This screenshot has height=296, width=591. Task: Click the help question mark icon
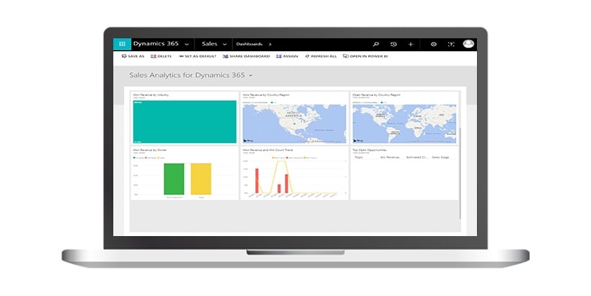tap(451, 44)
